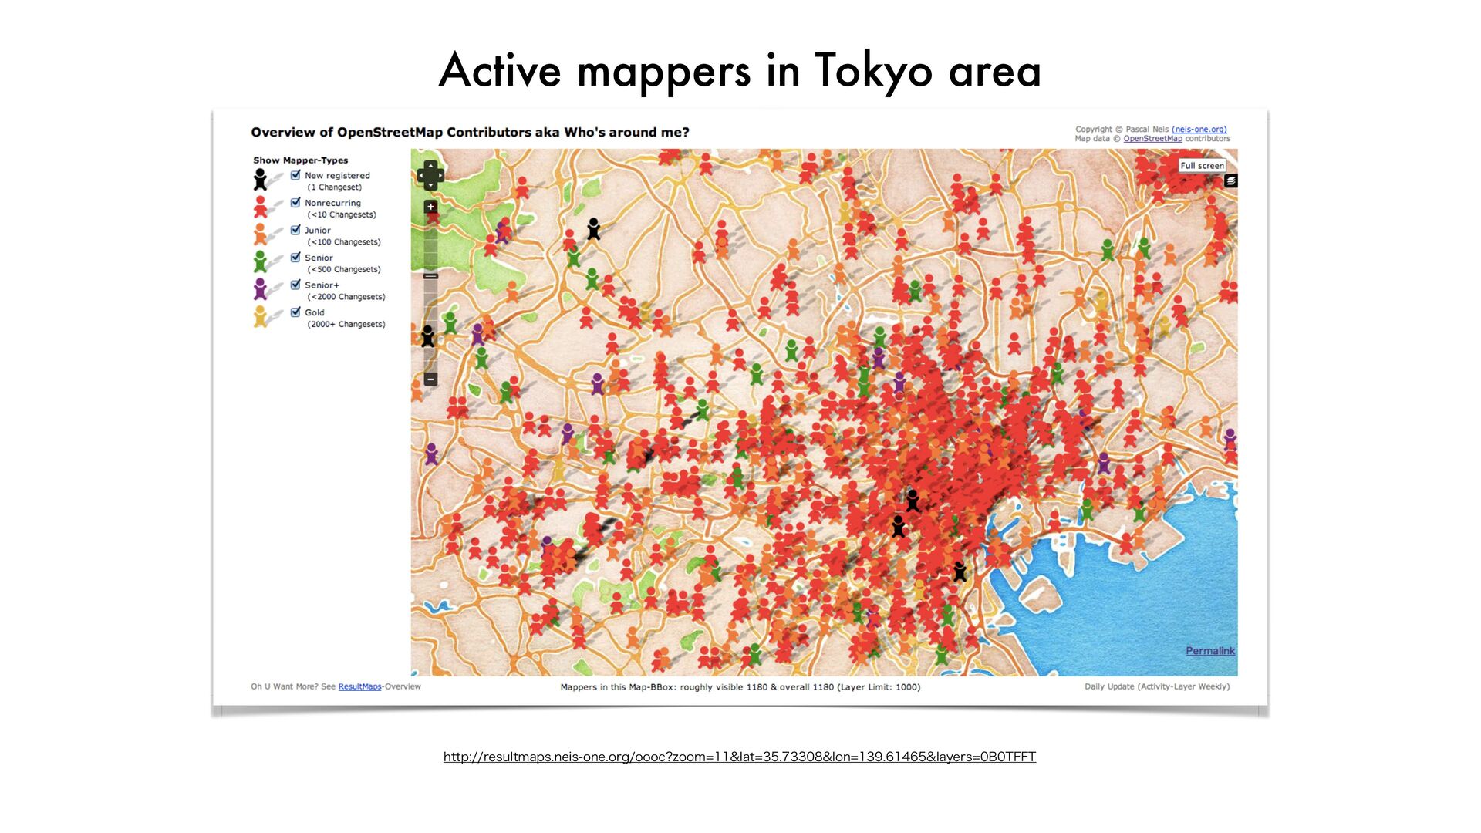Disable the Junior mappers checkbox
This screenshot has height=833, width=1481.
295,230
